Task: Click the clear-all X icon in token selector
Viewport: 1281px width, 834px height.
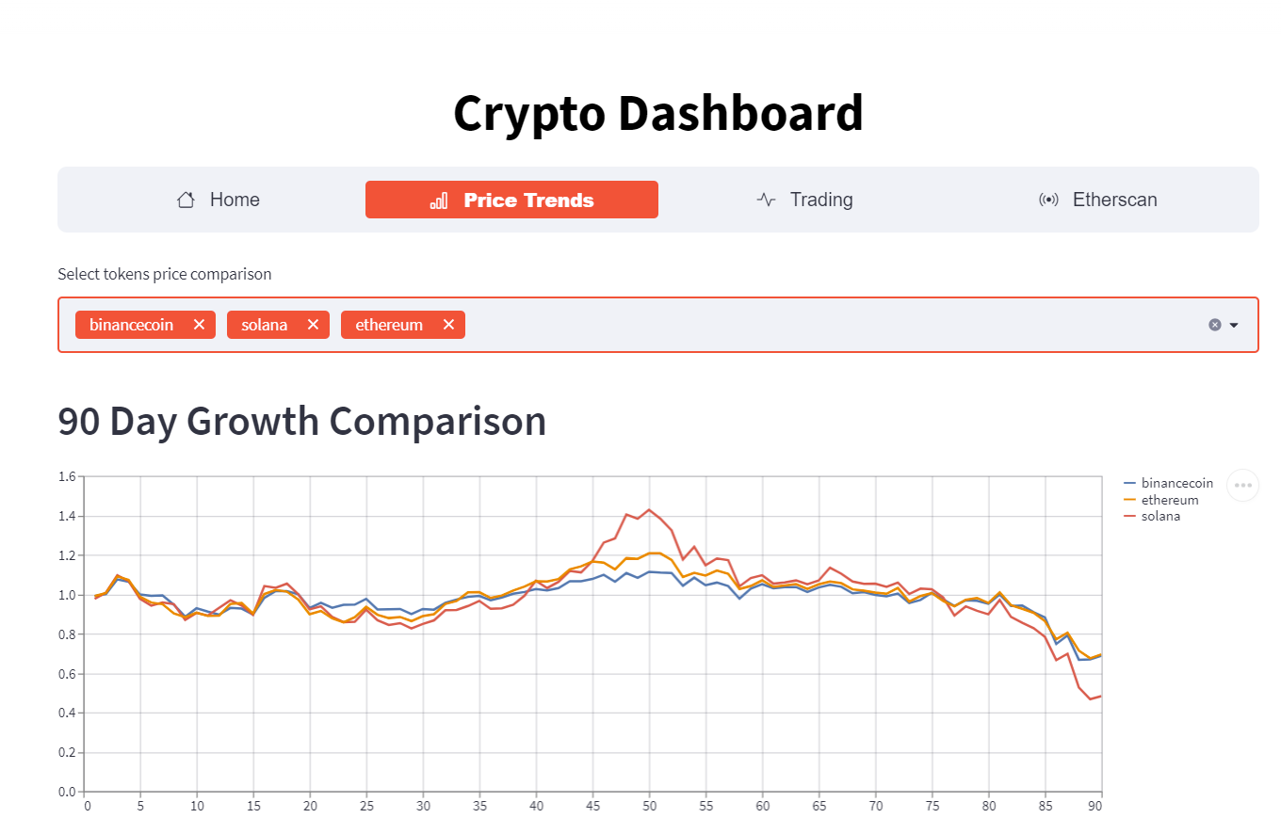Action: 1214,325
